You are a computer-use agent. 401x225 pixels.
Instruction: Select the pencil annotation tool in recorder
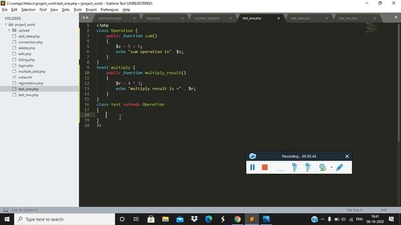pos(340,167)
